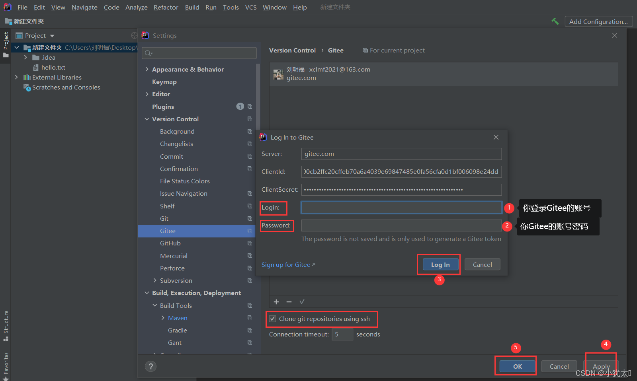Image resolution: width=637 pixels, height=381 pixels.
Task: Click OK in Settings dialog
Action: click(517, 366)
